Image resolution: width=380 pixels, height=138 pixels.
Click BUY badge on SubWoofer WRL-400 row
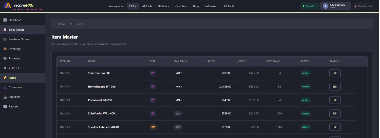pos(178,113)
